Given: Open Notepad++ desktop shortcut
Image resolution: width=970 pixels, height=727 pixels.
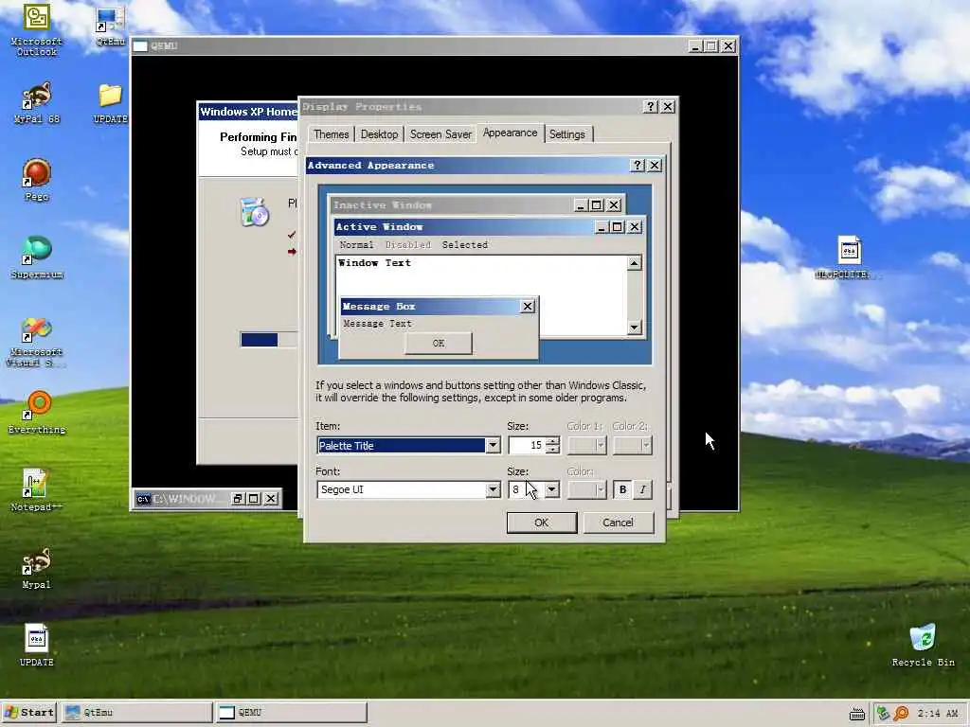Looking at the screenshot, I should tap(37, 490).
